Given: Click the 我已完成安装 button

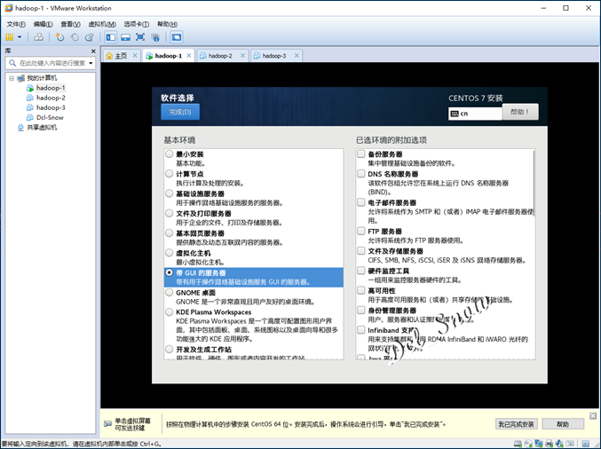Looking at the screenshot, I should coord(517,424).
